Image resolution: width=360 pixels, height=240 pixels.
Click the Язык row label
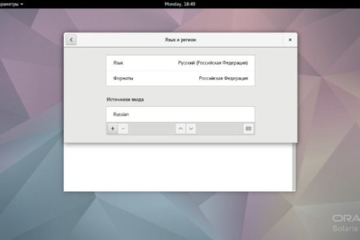point(118,62)
